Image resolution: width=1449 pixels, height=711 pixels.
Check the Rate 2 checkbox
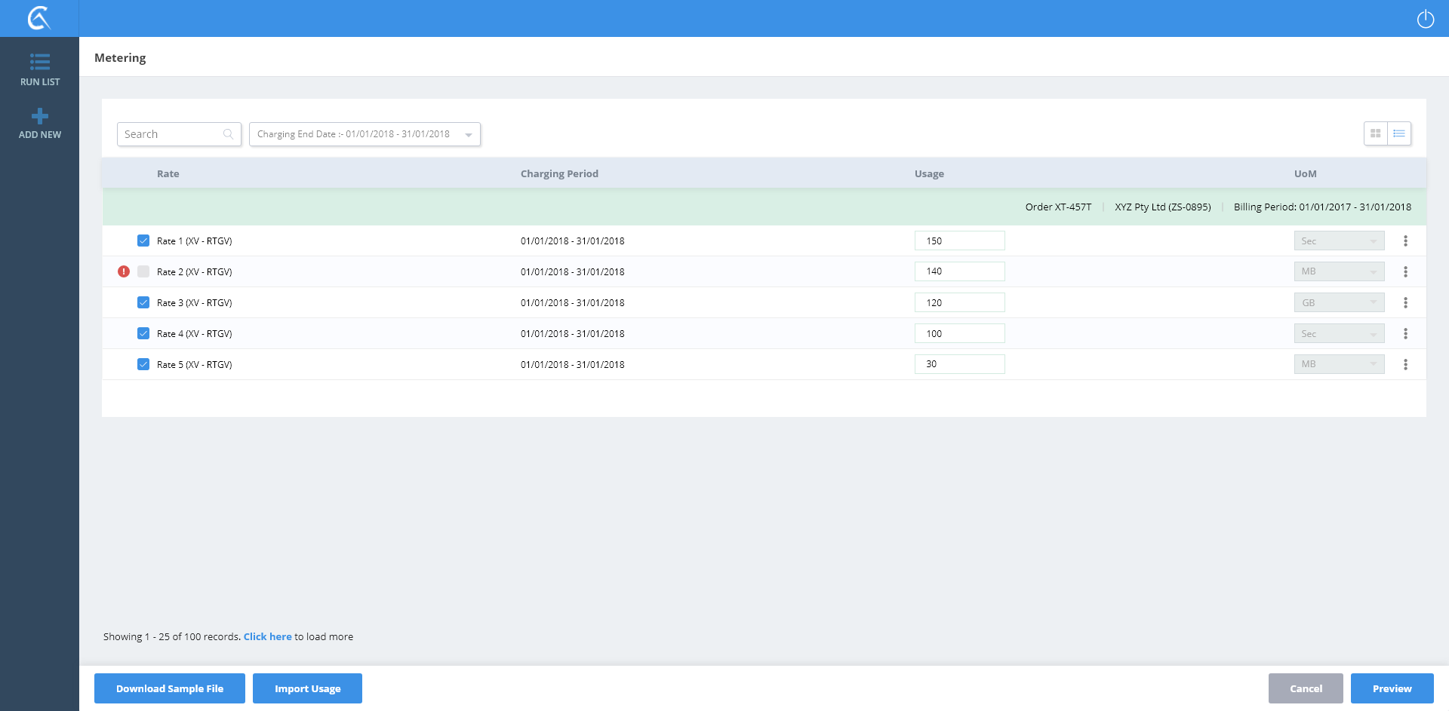click(143, 271)
